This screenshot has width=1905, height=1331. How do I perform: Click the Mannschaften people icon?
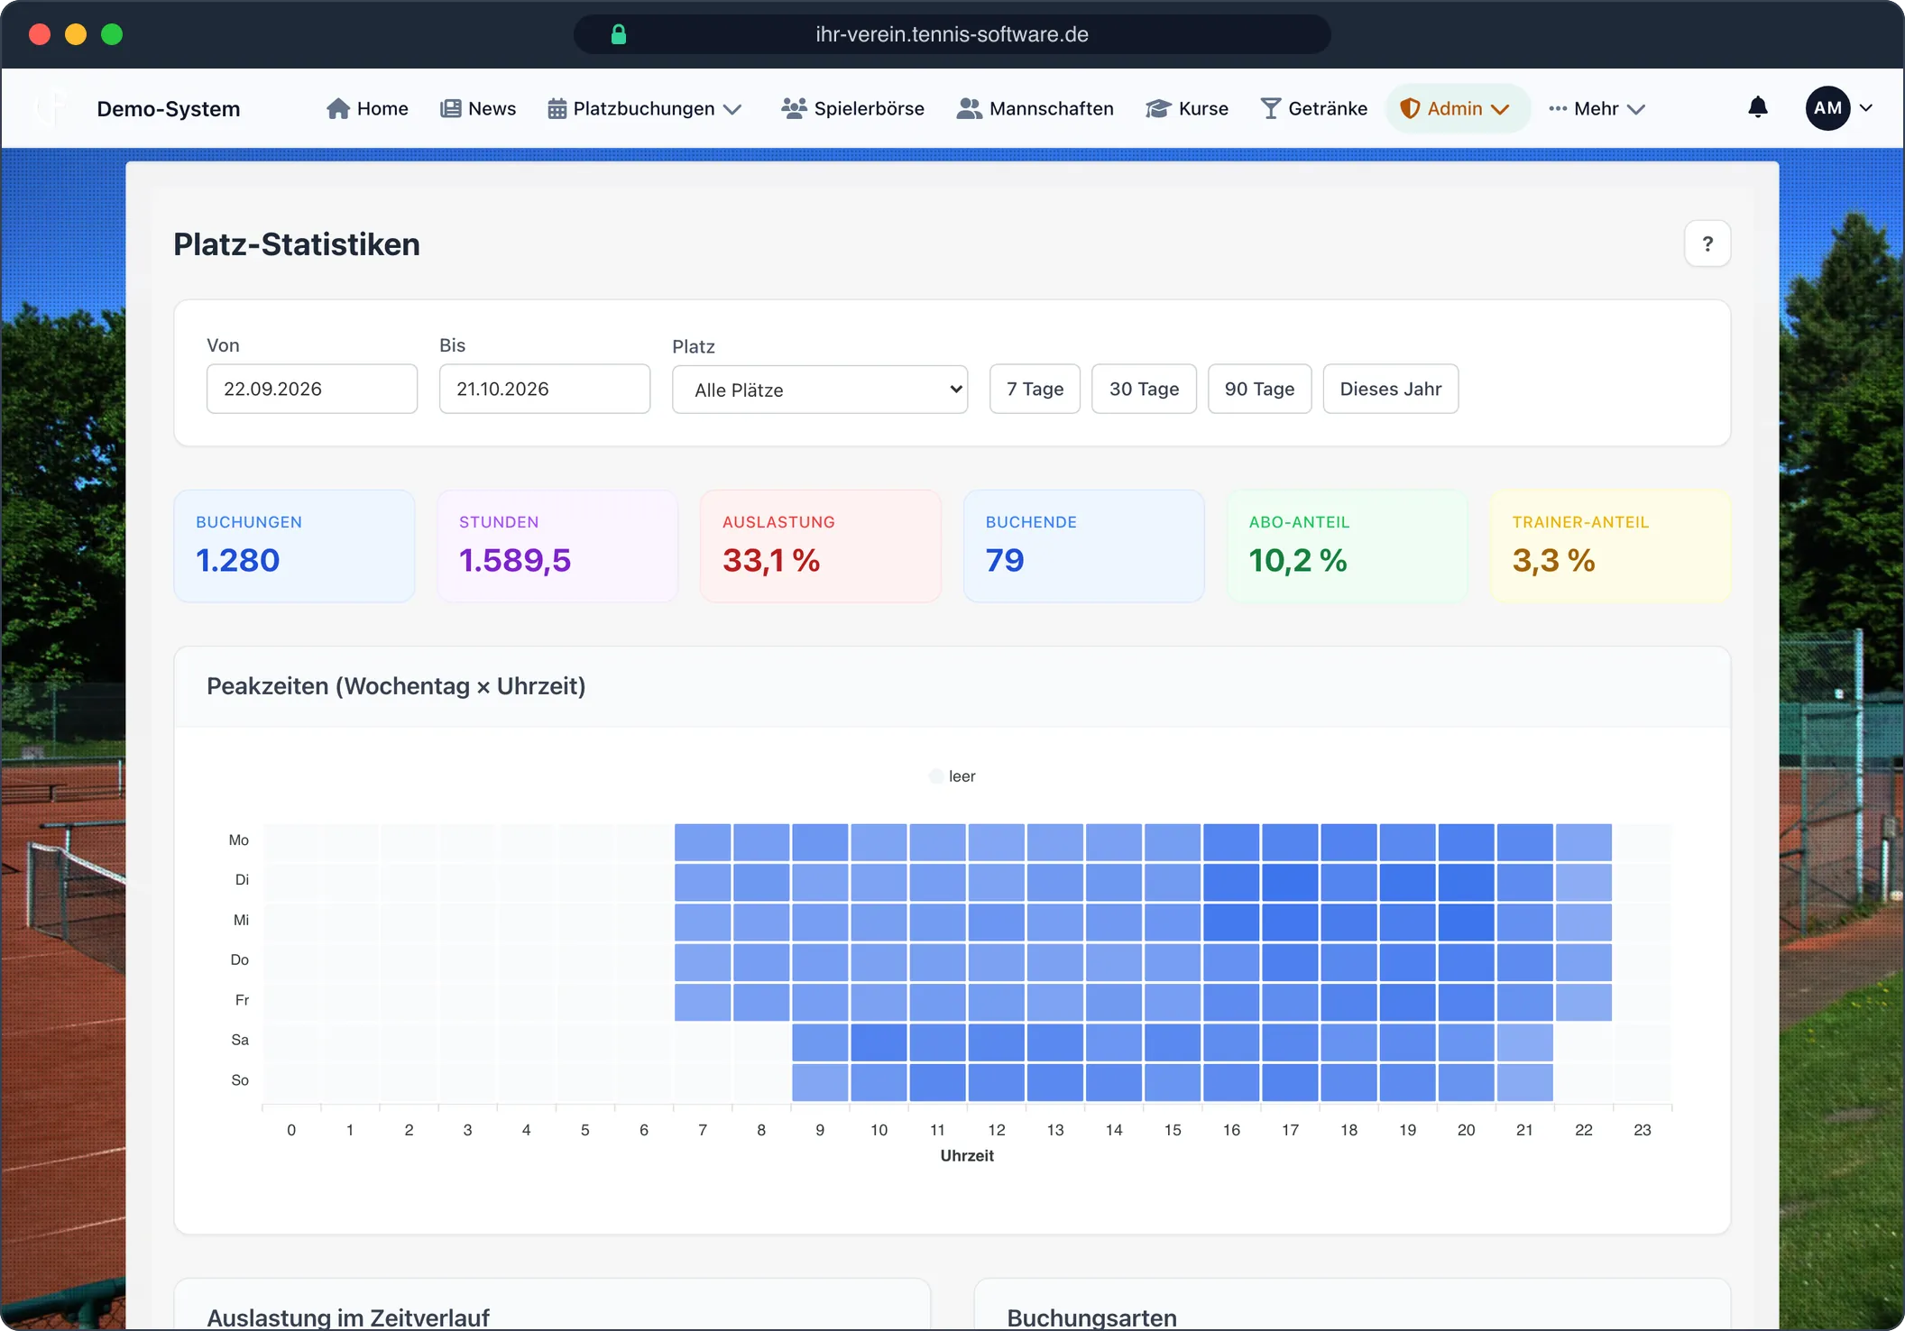click(x=969, y=108)
